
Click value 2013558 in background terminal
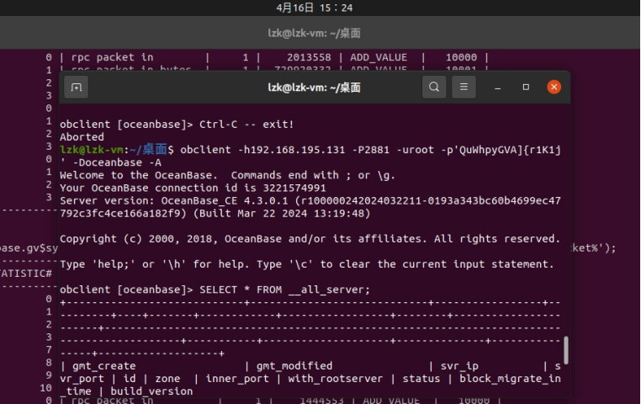click(x=309, y=57)
